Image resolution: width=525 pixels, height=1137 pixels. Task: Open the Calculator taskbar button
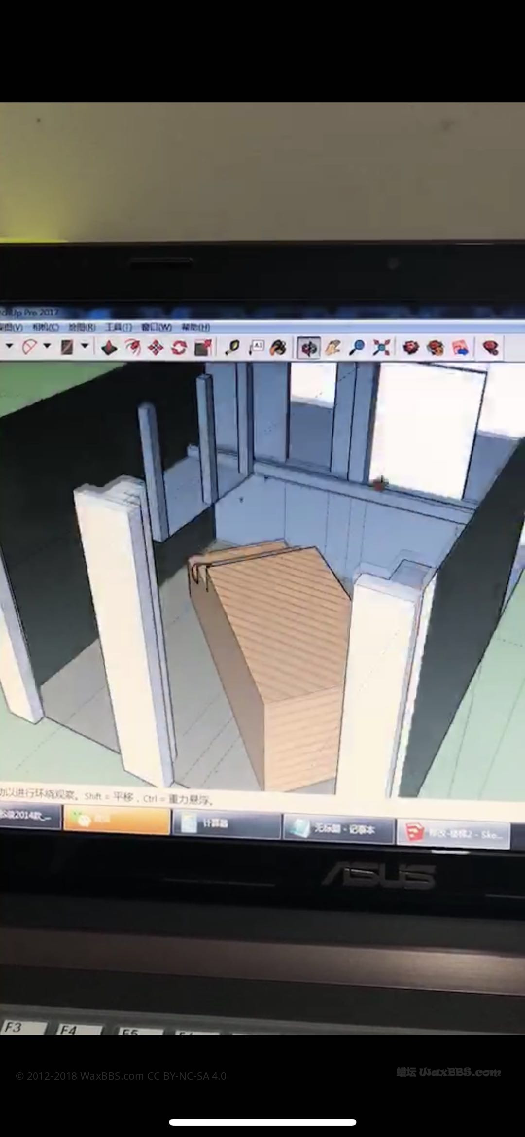226,824
